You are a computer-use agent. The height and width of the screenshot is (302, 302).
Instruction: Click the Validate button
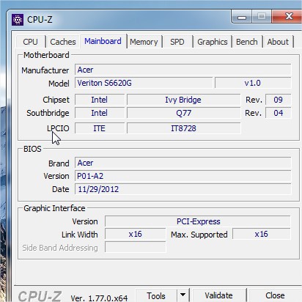[x=218, y=295]
